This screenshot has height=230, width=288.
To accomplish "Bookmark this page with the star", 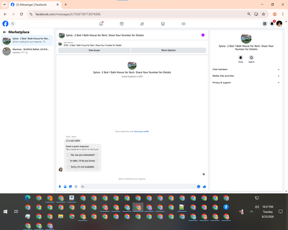I will [263, 14].
